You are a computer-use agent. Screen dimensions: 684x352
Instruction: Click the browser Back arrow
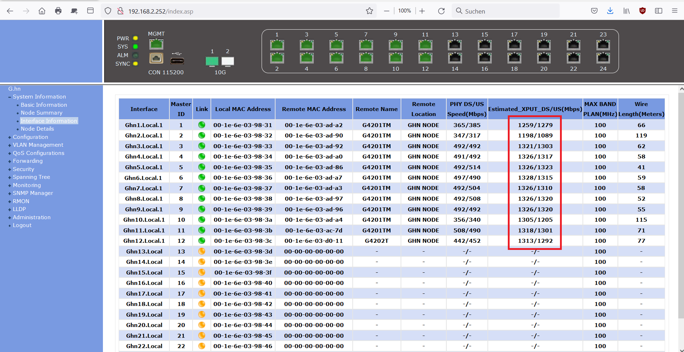click(10, 11)
